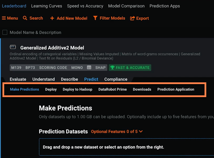
Task: Click the Generalized Additive2 Model title
Action: pos(52,48)
